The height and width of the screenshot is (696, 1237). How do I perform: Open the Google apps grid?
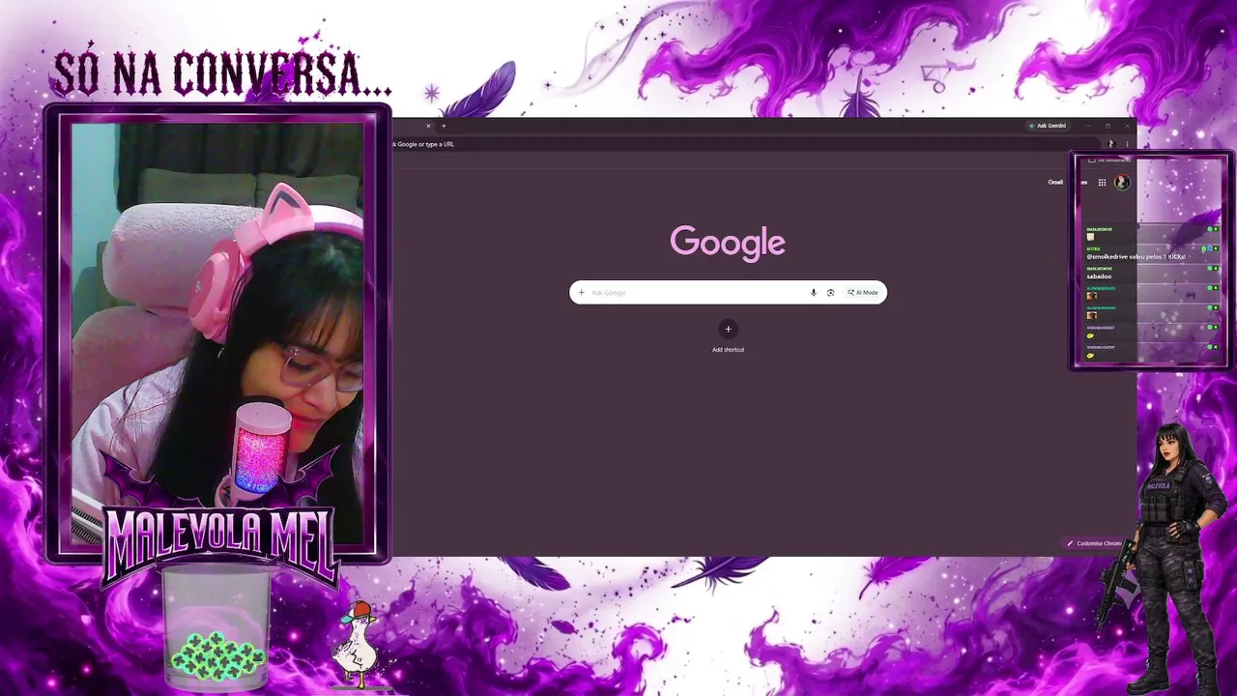pyautogui.click(x=1102, y=182)
